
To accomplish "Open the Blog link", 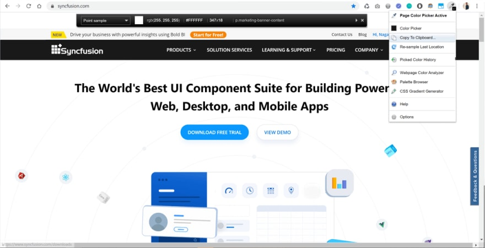I will [x=363, y=35].
